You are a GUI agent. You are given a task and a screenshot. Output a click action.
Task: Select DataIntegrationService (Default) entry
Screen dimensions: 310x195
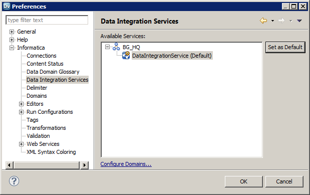[172, 56]
